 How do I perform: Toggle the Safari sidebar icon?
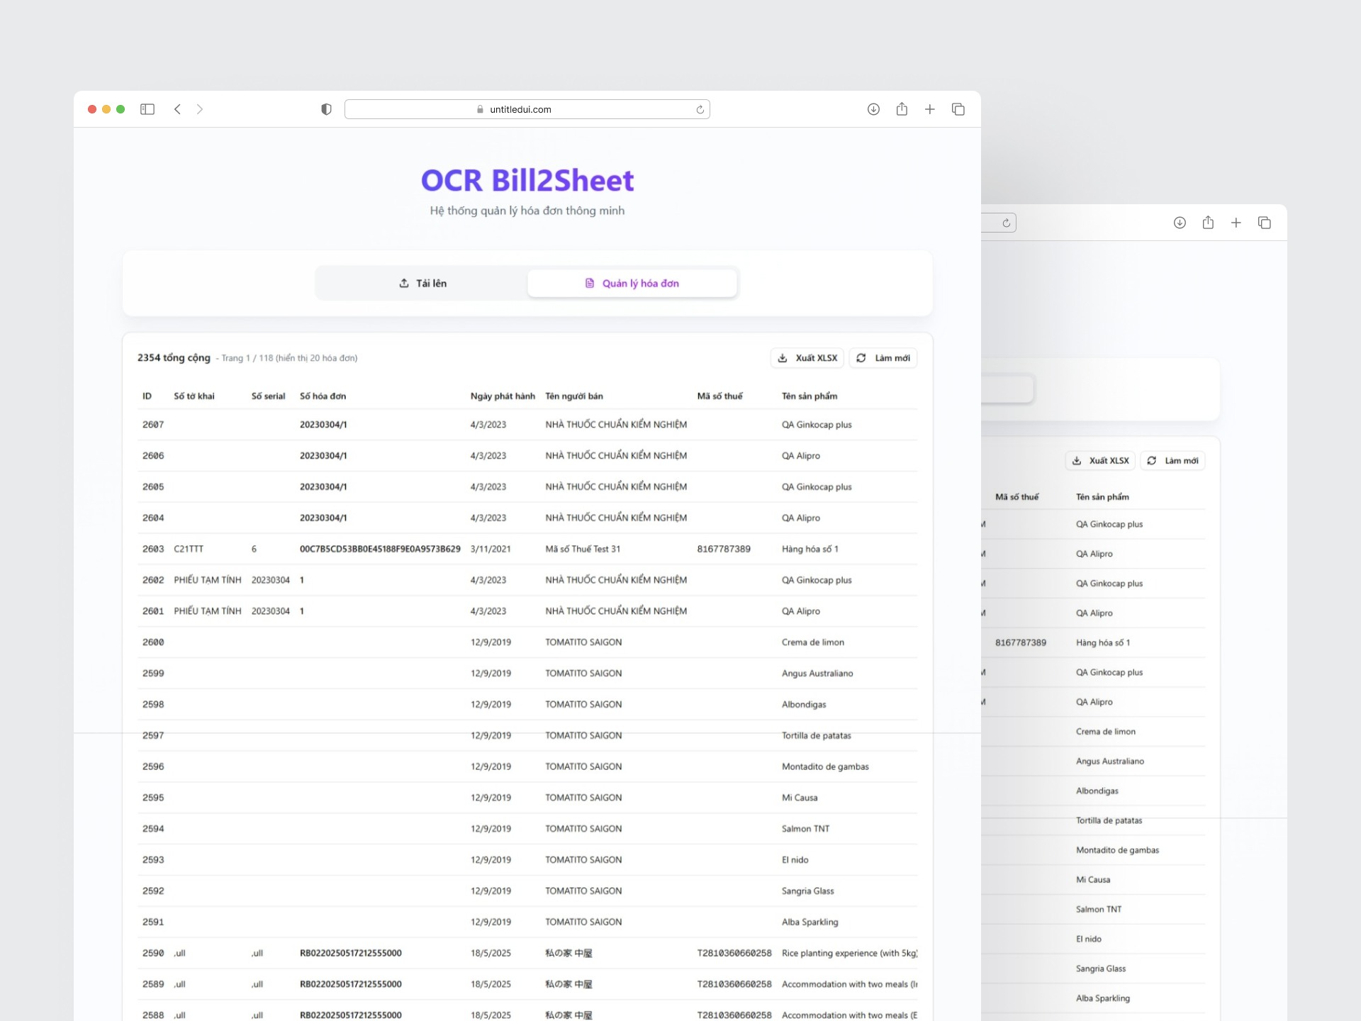point(147,109)
